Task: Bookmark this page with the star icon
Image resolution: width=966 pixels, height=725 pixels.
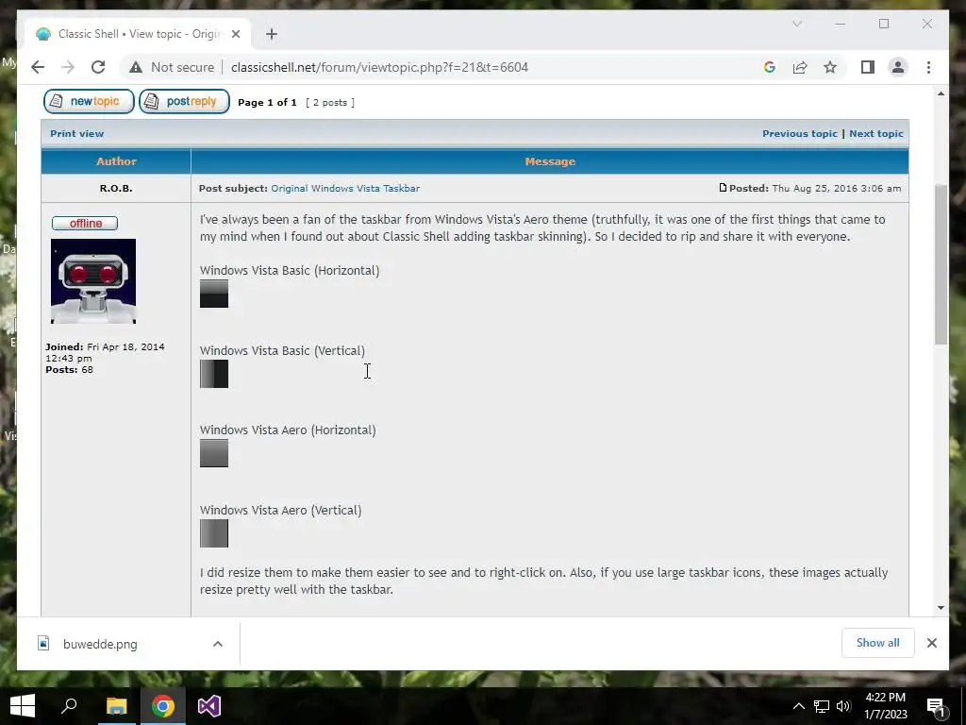Action: (x=830, y=67)
